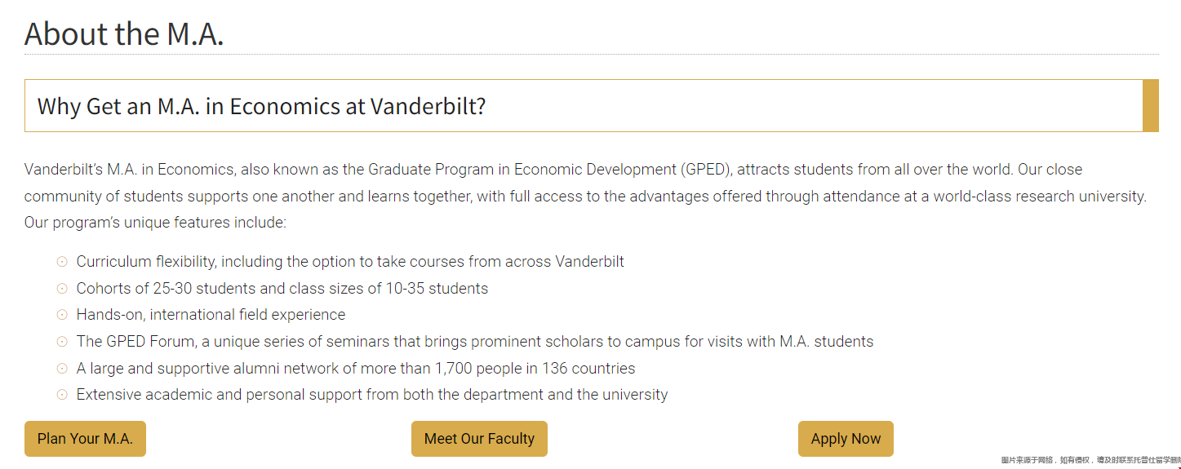Click bullet icon beside large supportive alumni network
The width and height of the screenshot is (1181, 469).
pyautogui.click(x=62, y=368)
